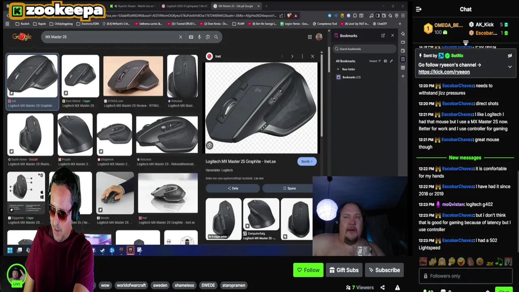Click the Followers only chat input
Viewport: 519px width, 292px height.
click(x=465, y=276)
